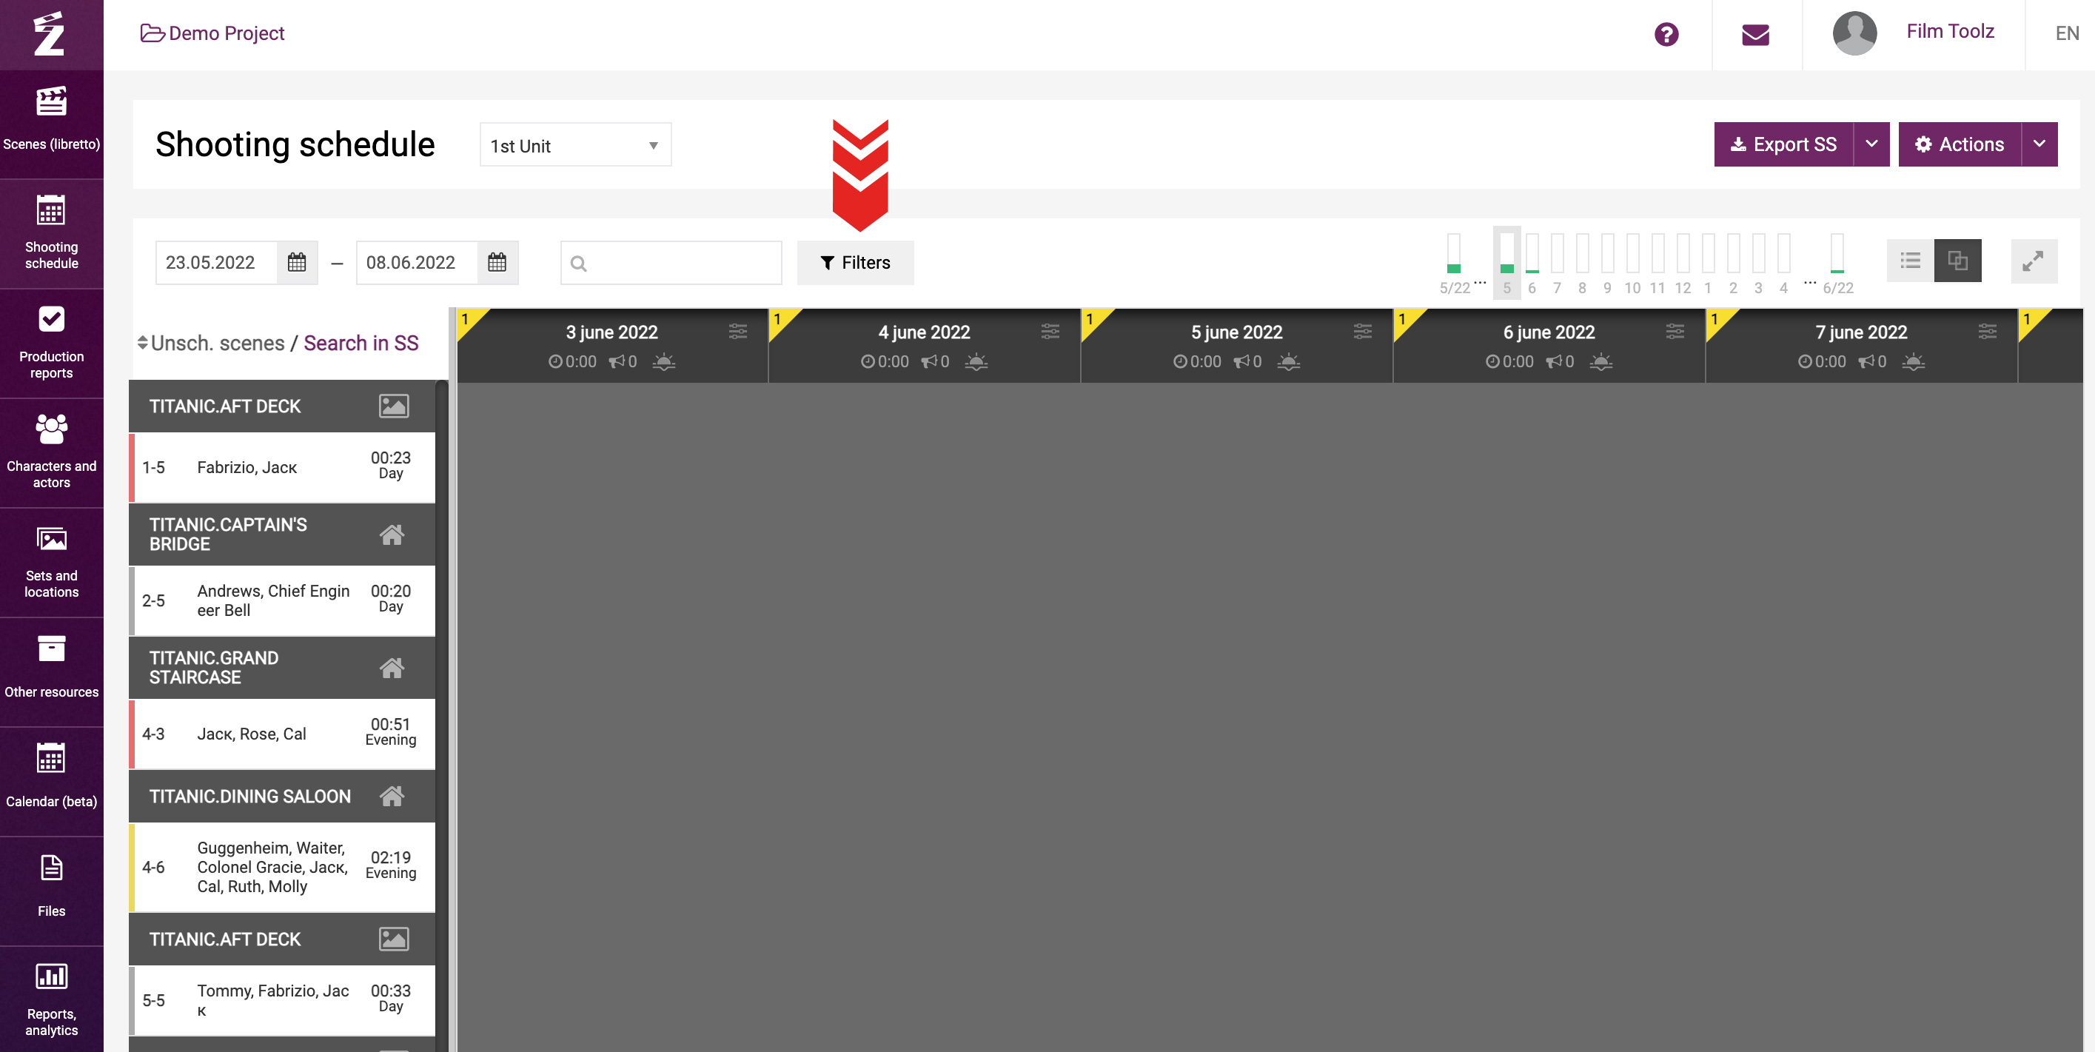The width and height of the screenshot is (2095, 1052).
Task: Open the 1st Unit dropdown
Action: tap(575, 145)
